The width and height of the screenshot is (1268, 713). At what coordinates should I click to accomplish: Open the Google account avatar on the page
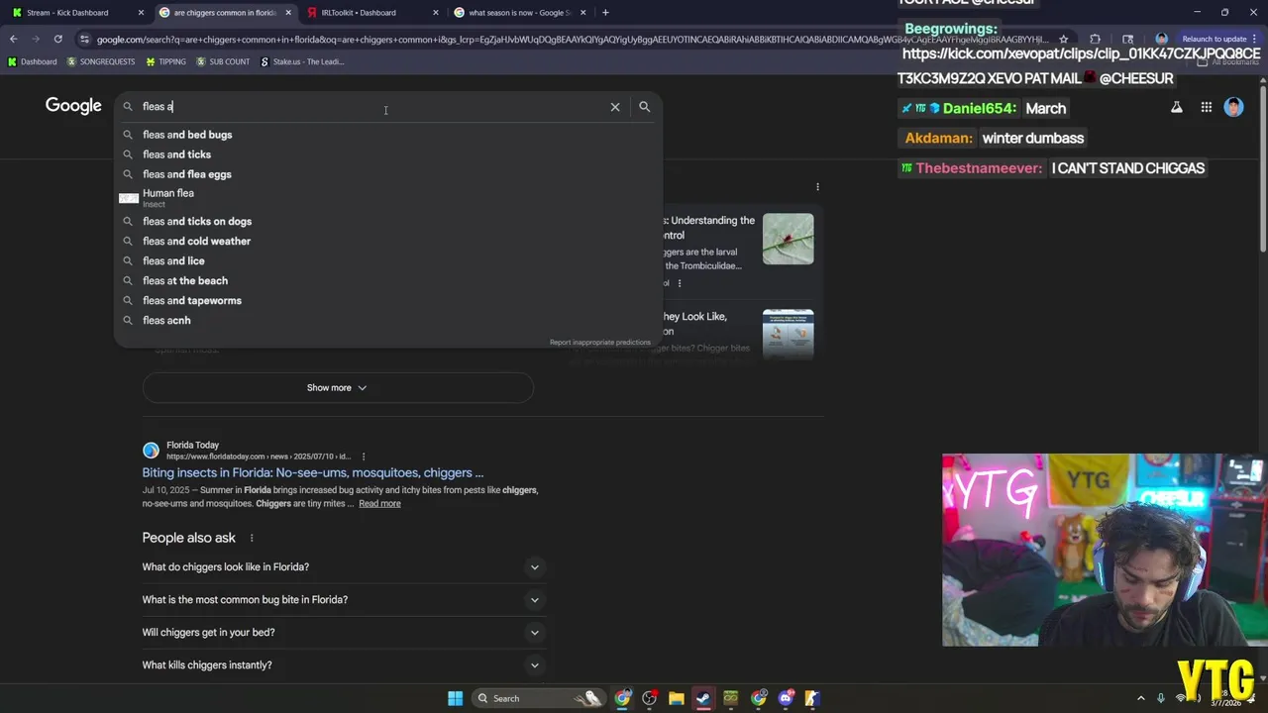[x=1233, y=107]
